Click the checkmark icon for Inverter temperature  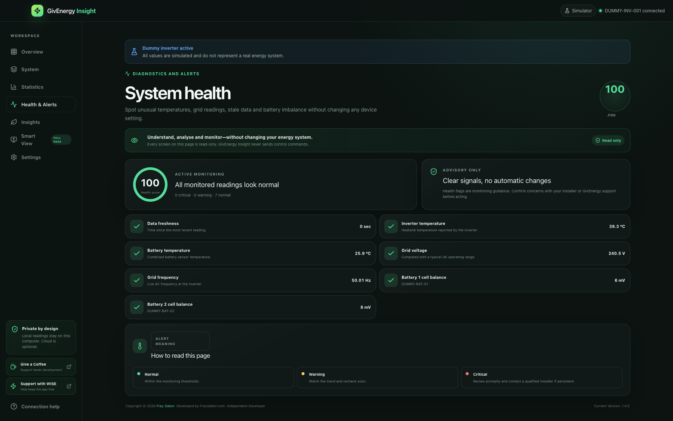coord(391,226)
